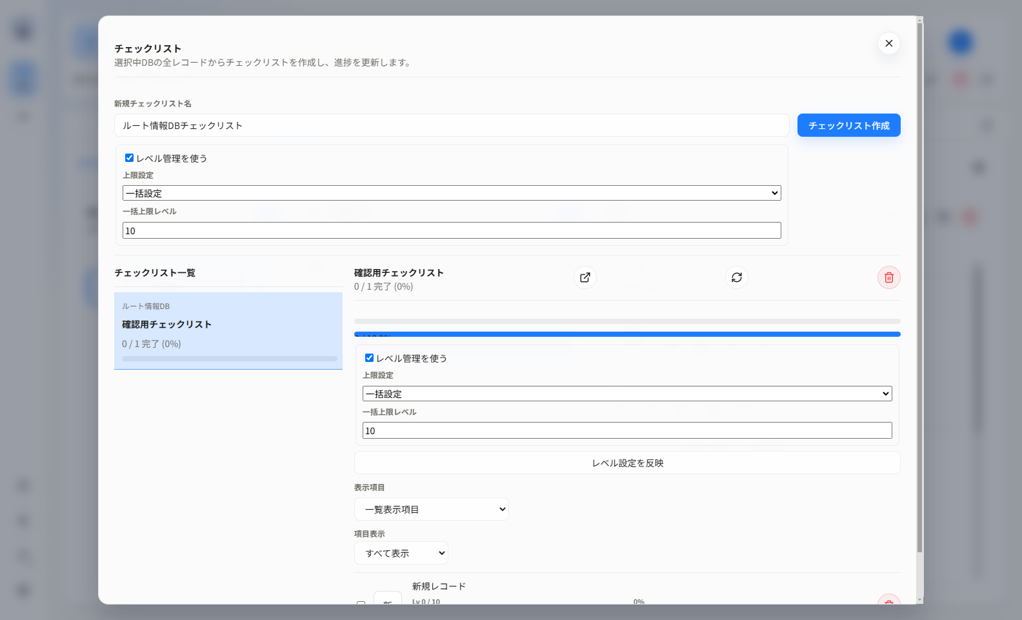Click the レベル設定を反映 button
The image size is (1022, 620).
click(x=627, y=463)
